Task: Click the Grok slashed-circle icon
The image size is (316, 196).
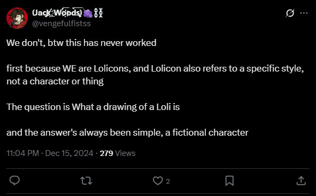Action: point(290,13)
